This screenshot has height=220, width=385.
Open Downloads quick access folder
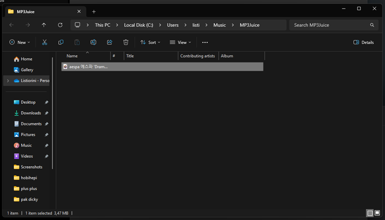coord(28,113)
